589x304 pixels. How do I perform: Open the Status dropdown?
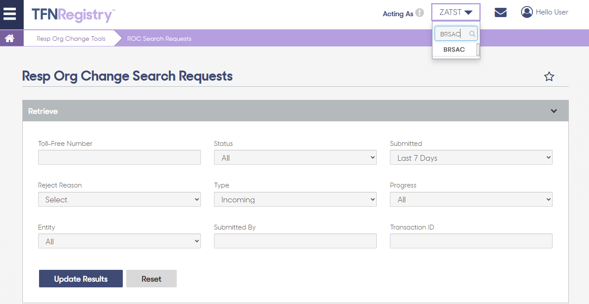295,158
